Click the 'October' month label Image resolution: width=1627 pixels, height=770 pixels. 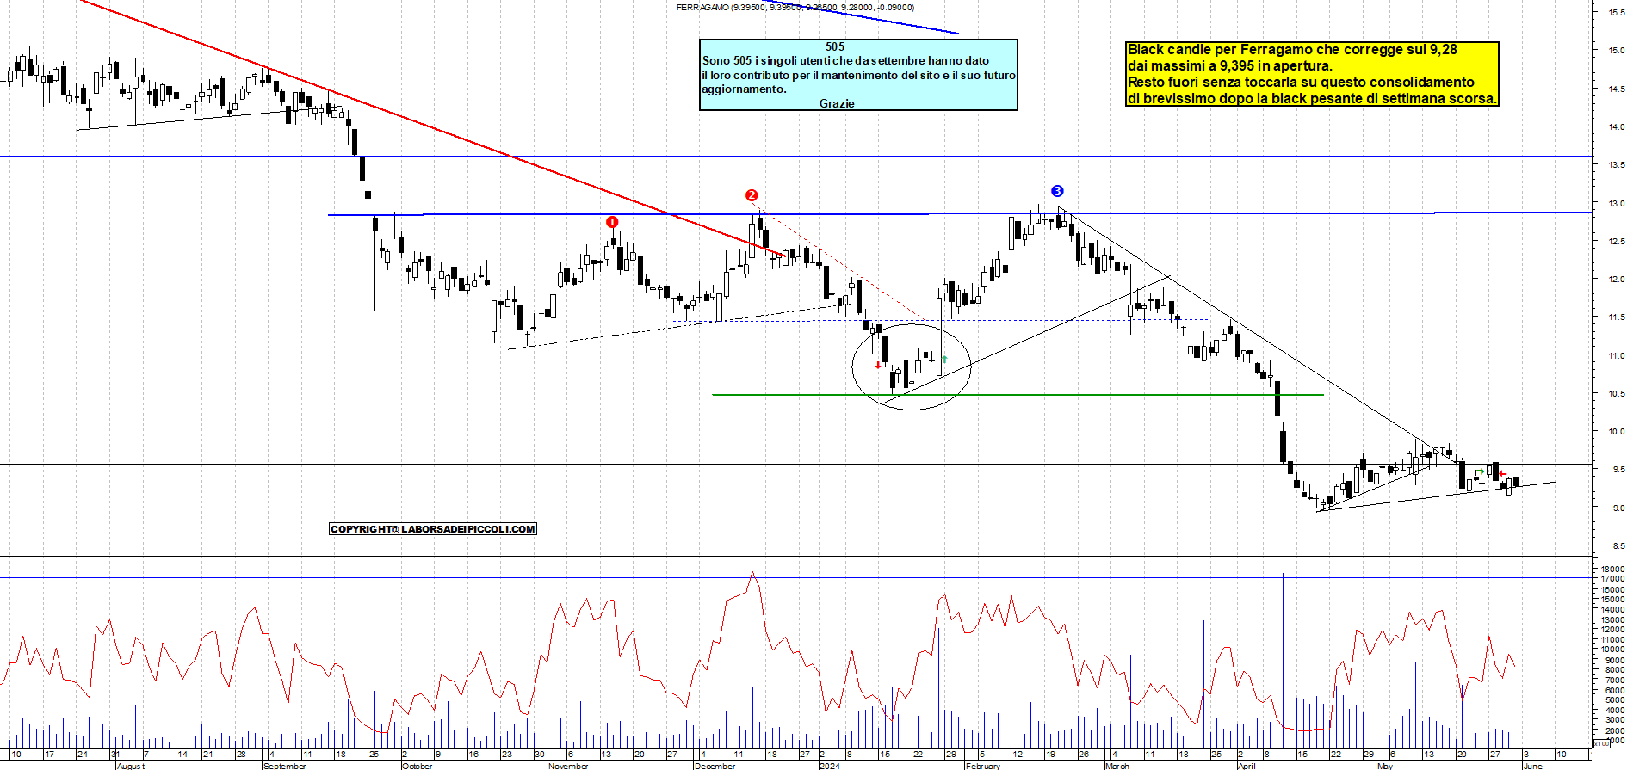tap(418, 766)
